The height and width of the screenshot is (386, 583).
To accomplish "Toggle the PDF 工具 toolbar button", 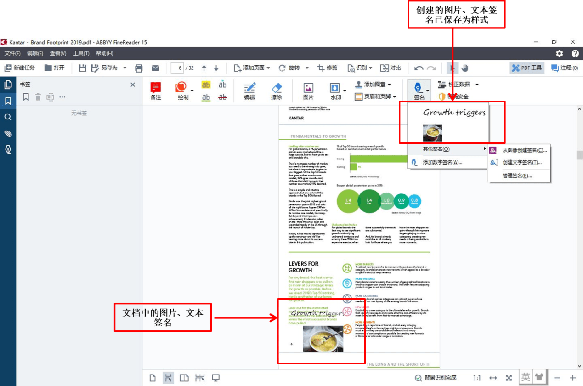I will [x=527, y=68].
